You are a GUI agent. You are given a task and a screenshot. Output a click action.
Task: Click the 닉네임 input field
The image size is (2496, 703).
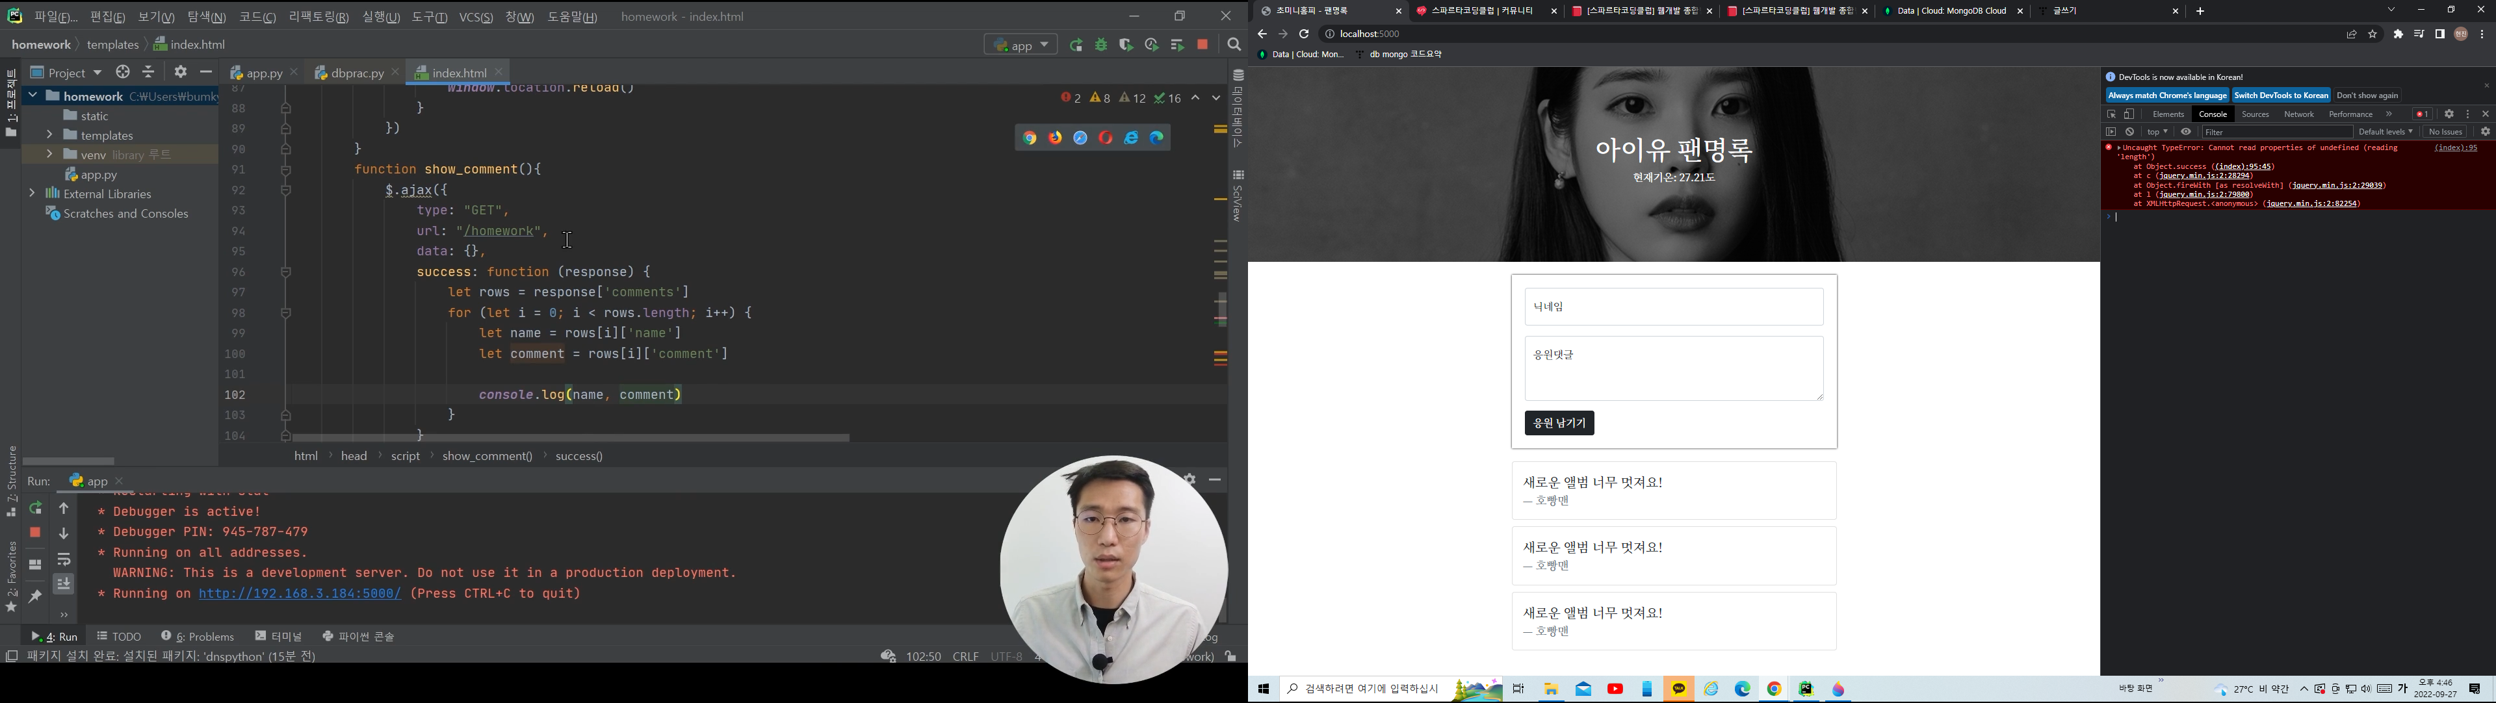coord(1673,307)
